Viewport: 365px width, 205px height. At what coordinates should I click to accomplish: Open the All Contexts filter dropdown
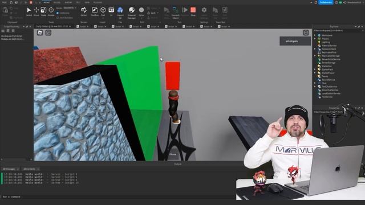tap(31, 169)
